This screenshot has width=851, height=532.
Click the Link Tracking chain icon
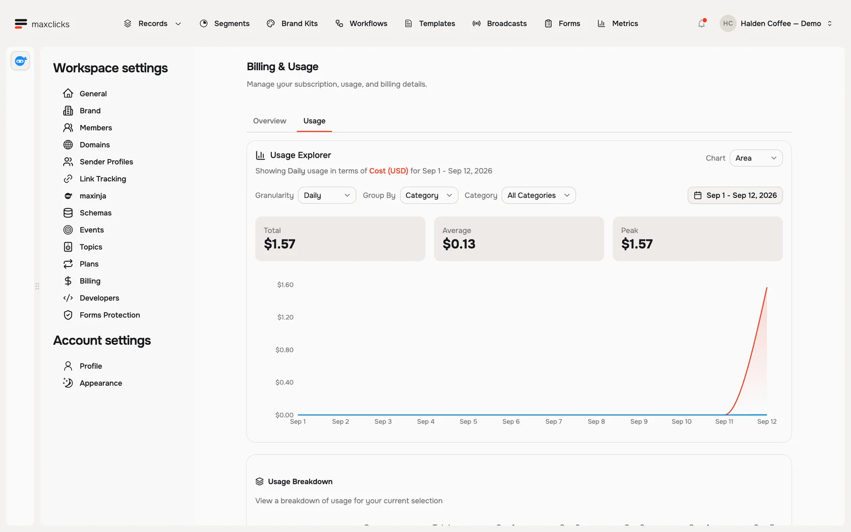pyautogui.click(x=68, y=179)
